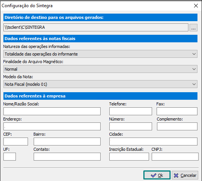Select the Fax input field
The width and height of the screenshot is (202, 181).
point(177,111)
